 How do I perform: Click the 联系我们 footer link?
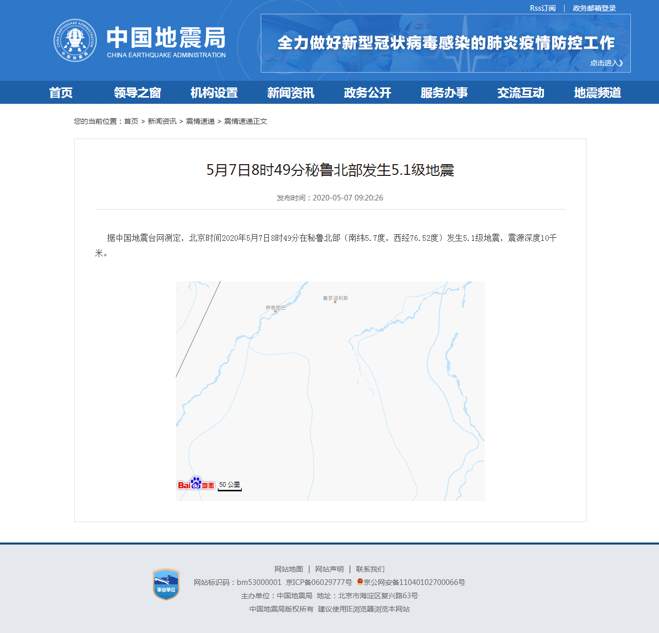(x=371, y=569)
